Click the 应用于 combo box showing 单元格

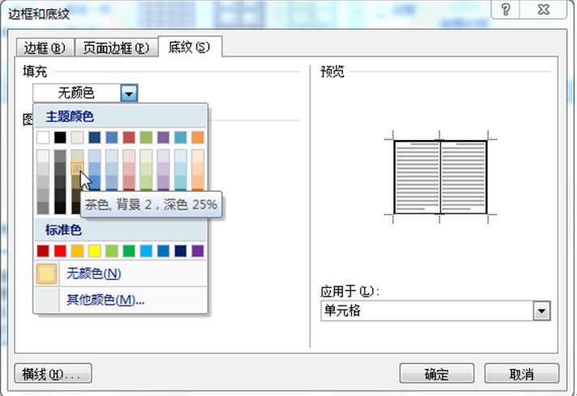[427, 312]
